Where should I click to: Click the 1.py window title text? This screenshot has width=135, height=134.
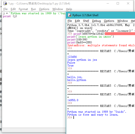(39, 3)
